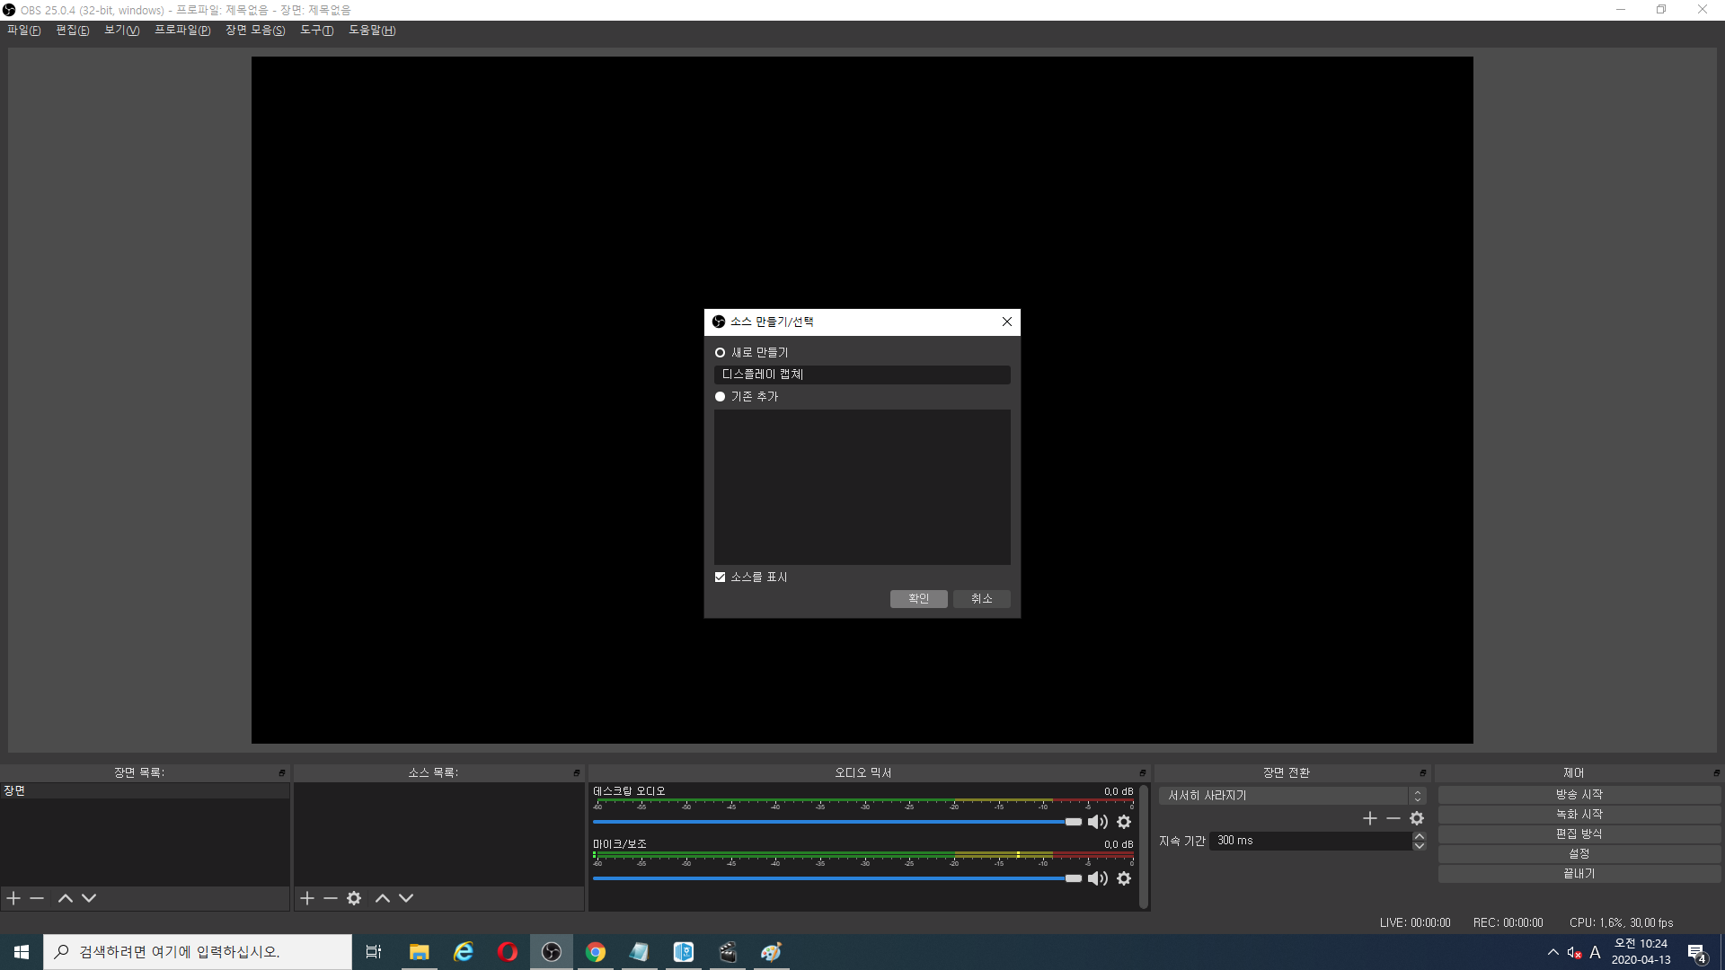Select the '새로 만들기' radio option
Viewport: 1725px width, 970px height.
click(720, 353)
